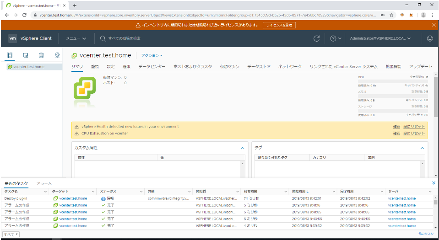Switch to the ホストおよびクラスタ tab
439x240 pixels.
click(x=193, y=67)
